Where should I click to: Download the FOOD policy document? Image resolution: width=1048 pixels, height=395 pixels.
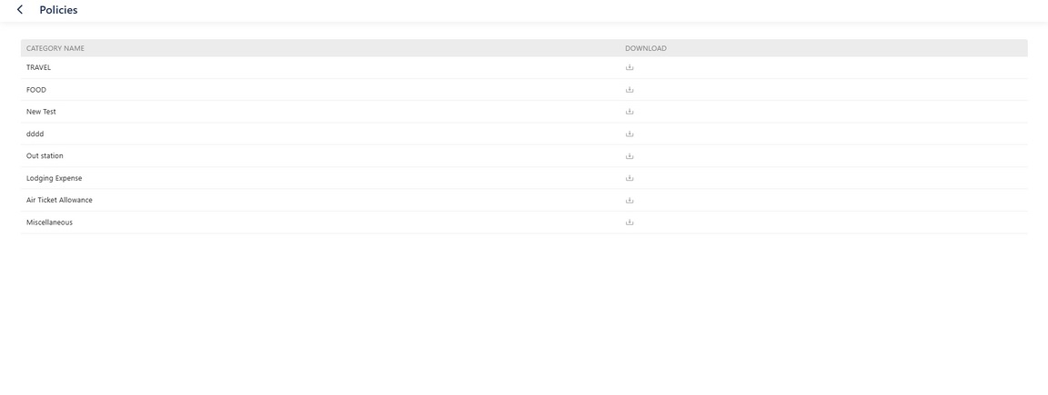coord(630,90)
